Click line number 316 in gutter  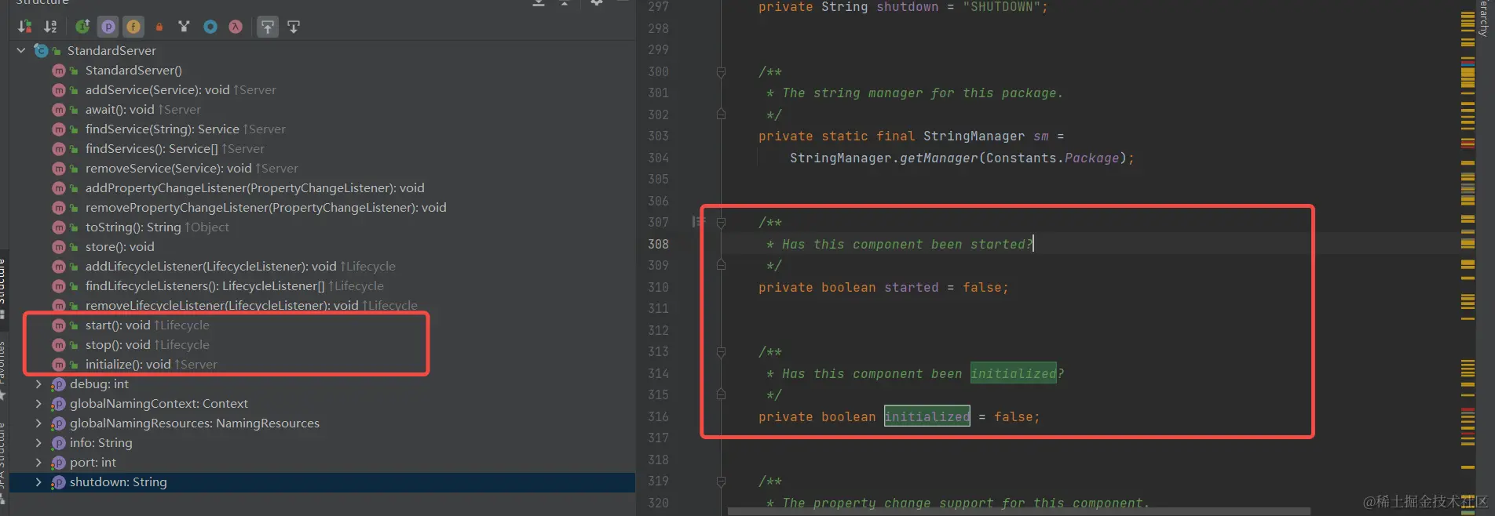tap(658, 416)
